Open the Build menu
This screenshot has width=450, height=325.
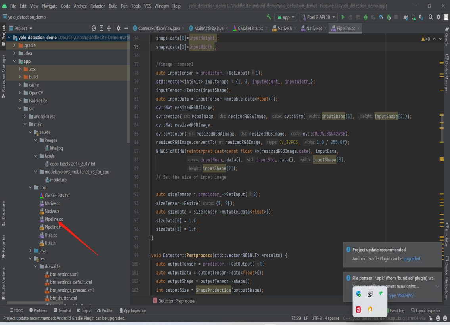click(113, 6)
